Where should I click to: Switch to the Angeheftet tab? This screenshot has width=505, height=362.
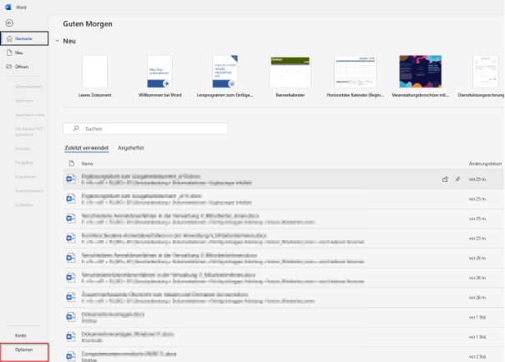(x=131, y=148)
